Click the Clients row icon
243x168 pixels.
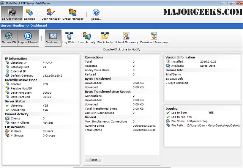7,118
